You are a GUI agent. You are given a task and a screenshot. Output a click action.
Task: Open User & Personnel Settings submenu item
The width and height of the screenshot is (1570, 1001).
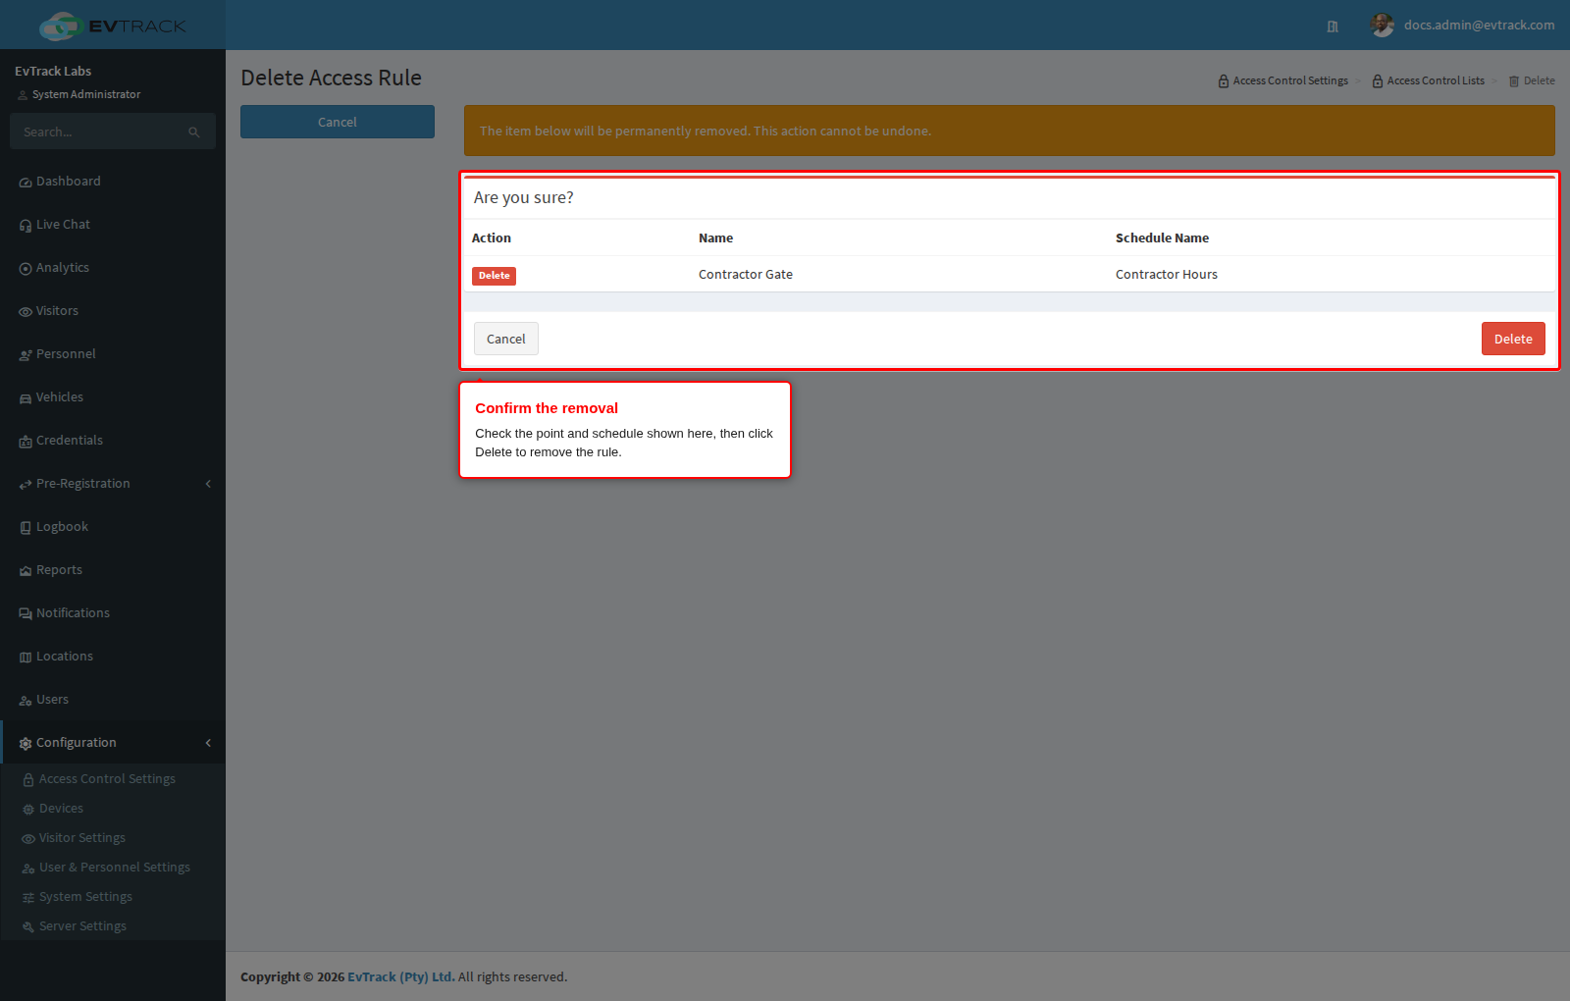click(113, 868)
